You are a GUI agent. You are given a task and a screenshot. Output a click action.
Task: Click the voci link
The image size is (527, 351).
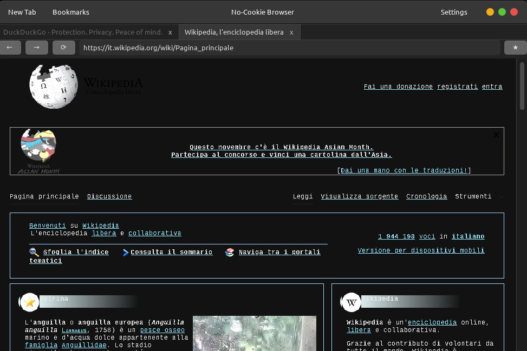(427, 236)
